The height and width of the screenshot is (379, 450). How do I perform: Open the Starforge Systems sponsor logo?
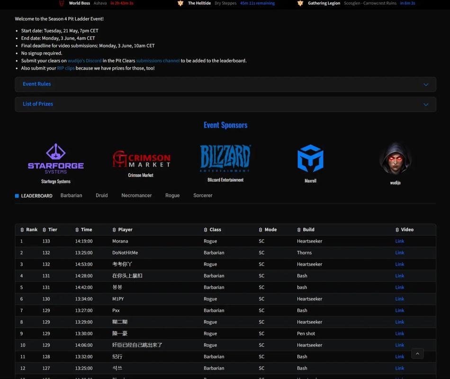tap(56, 159)
